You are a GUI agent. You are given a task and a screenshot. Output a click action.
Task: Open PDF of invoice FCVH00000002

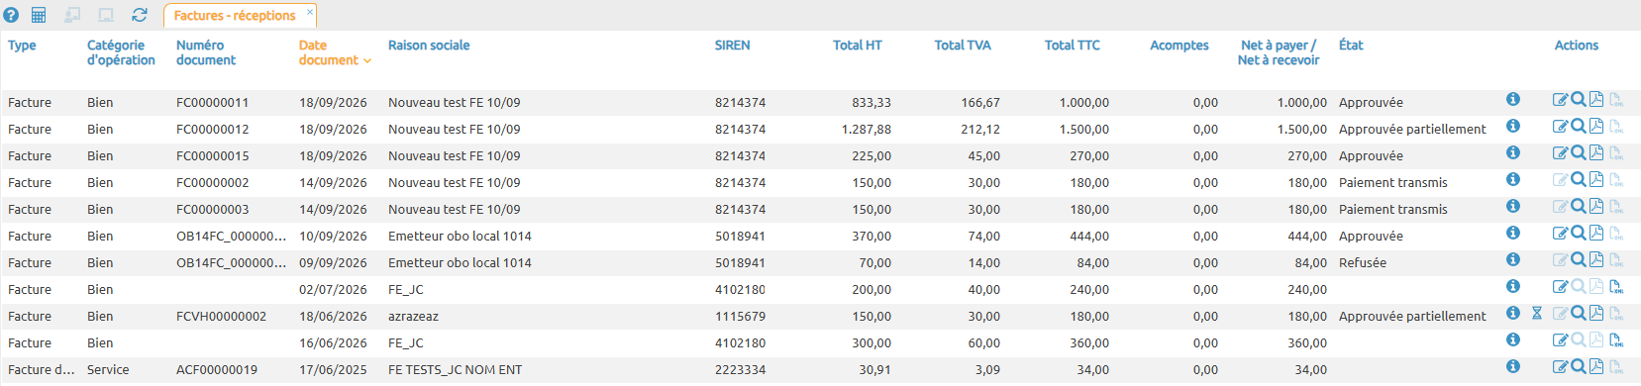pos(1596,313)
